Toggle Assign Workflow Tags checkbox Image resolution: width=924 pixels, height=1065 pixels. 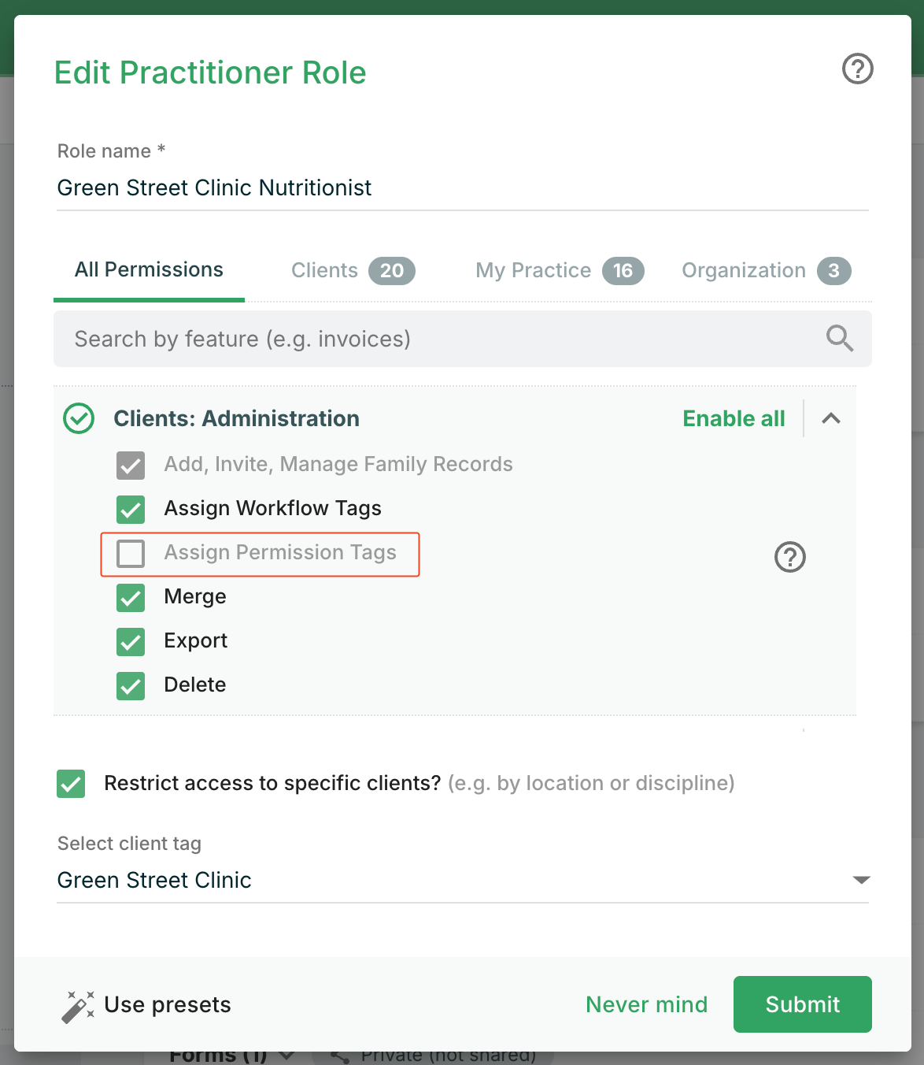click(131, 510)
